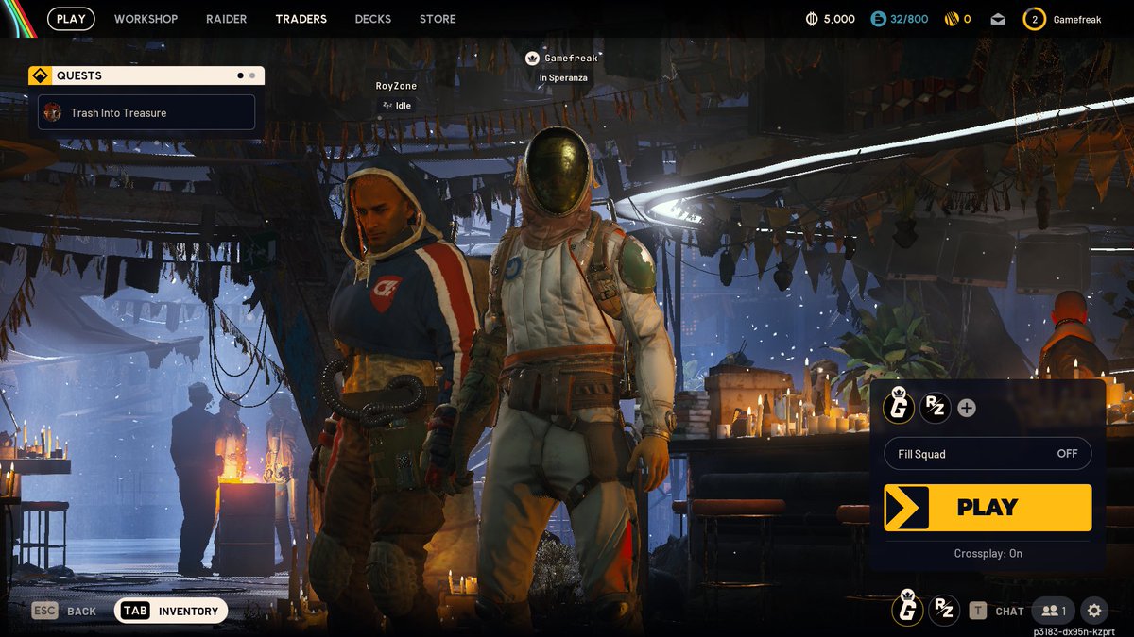Expand the QUESTS panel header
Image resolution: width=1134 pixels, height=637 pixels.
pos(146,75)
